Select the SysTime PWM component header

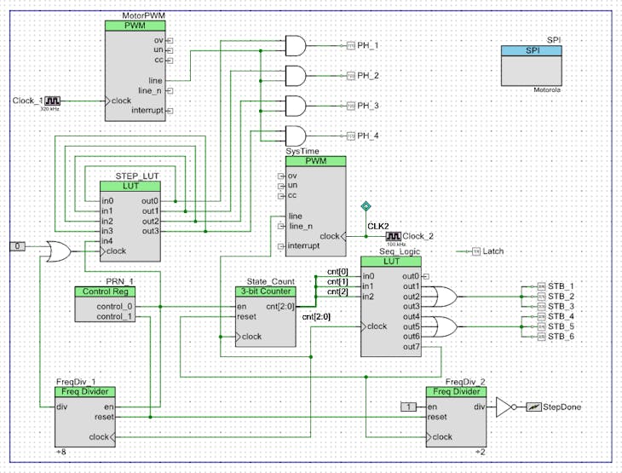tap(316, 161)
